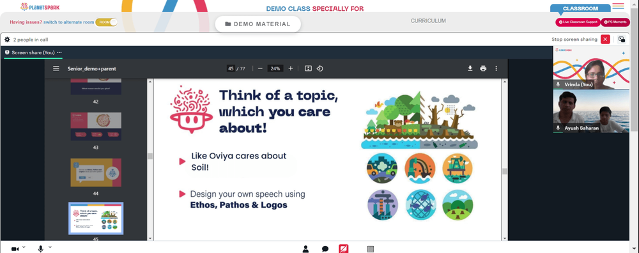Select page 44 thumbnail

point(96,172)
